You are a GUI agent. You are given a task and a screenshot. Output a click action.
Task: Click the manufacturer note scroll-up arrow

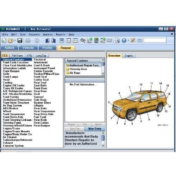coord(103,133)
